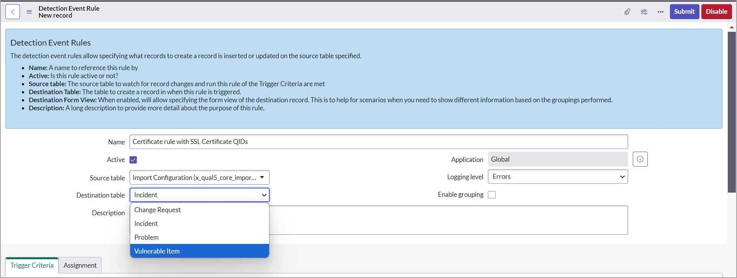
Task: Click the red Disable button
Action: 716,11
